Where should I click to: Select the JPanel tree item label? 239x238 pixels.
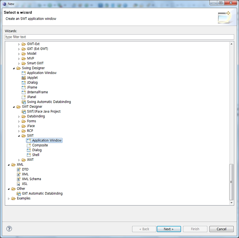pyautogui.click(x=32, y=97)
